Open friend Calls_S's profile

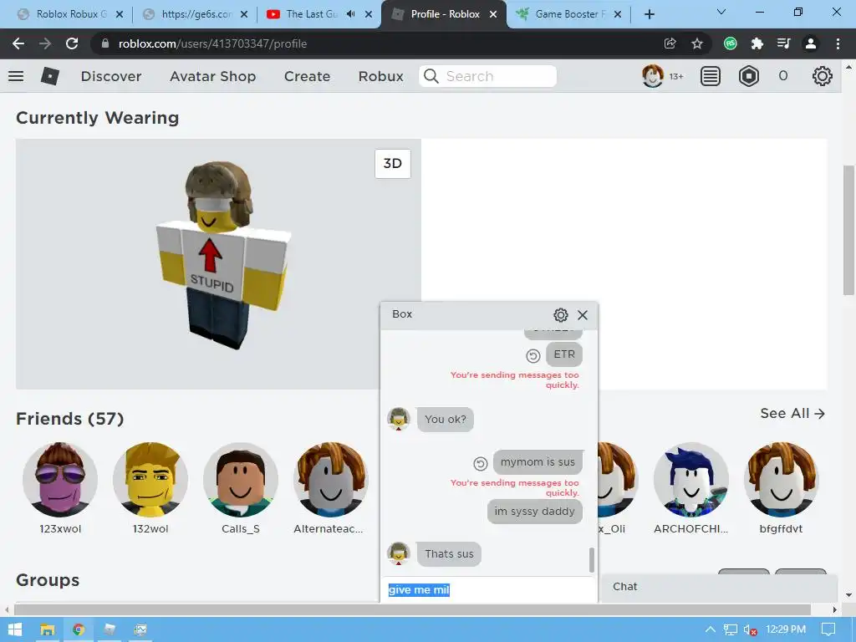coord(241,480)
